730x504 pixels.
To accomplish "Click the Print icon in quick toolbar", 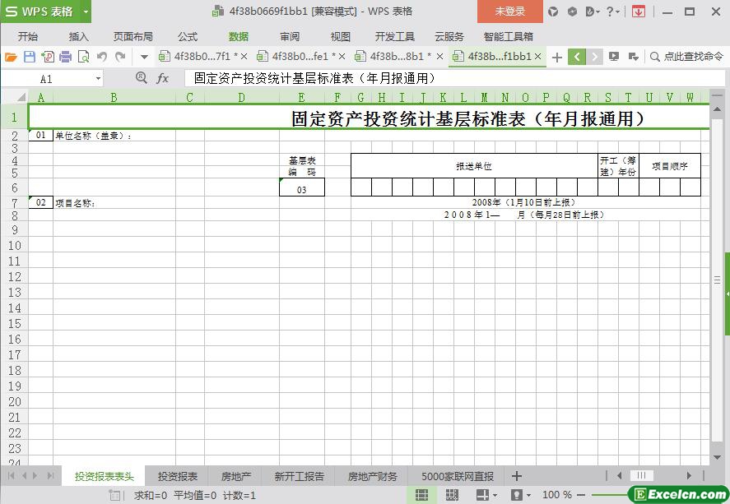I will tap(66, 57).
